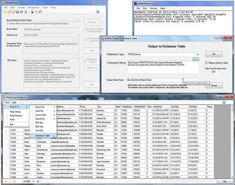Click the blue help icon in DataOutputGridForm
235x185 pixels.
[x=224, y=102]
